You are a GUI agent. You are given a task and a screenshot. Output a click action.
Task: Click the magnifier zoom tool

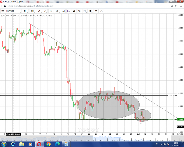click(x=79, y=11)
